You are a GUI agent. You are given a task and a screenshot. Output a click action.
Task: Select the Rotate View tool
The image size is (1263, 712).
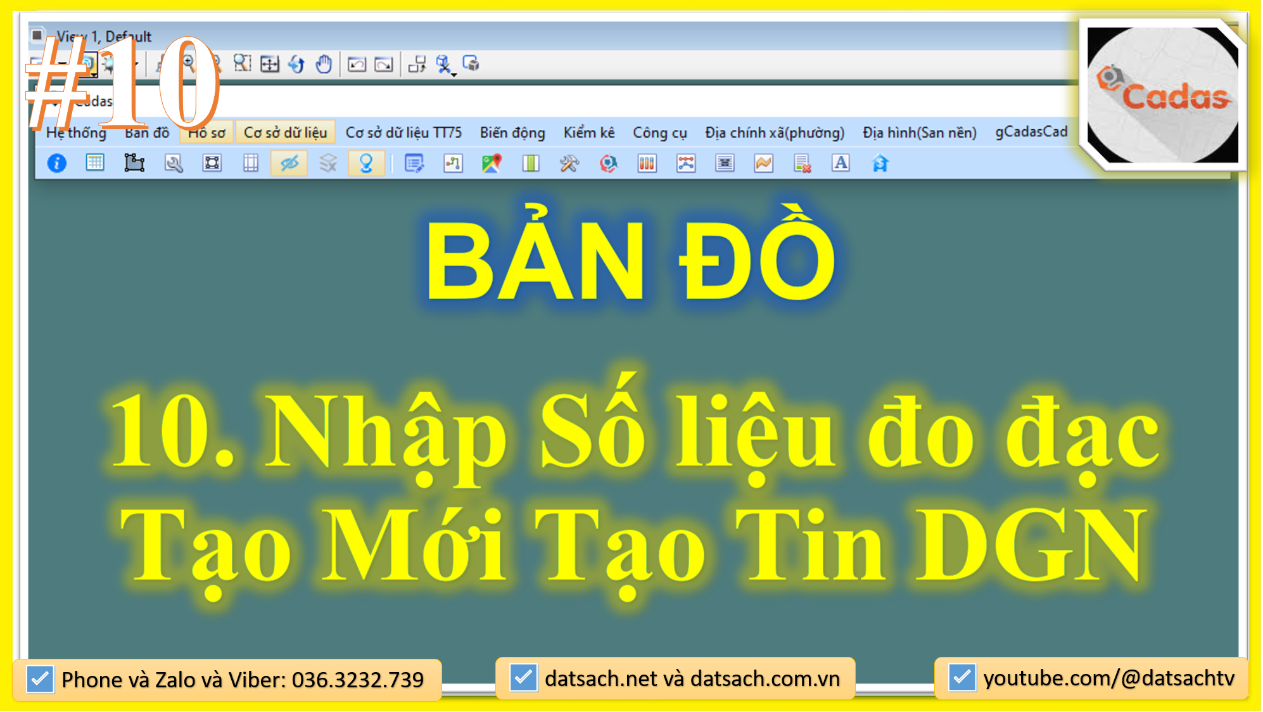click(296, 63)
